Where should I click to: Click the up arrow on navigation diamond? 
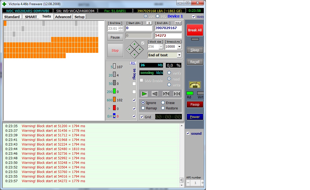[135, 44]
